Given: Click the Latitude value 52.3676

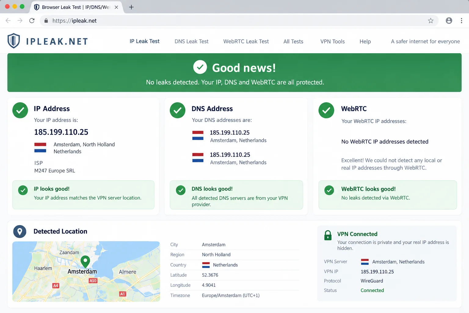Looking at the screenshot, I should pos(210,275).
